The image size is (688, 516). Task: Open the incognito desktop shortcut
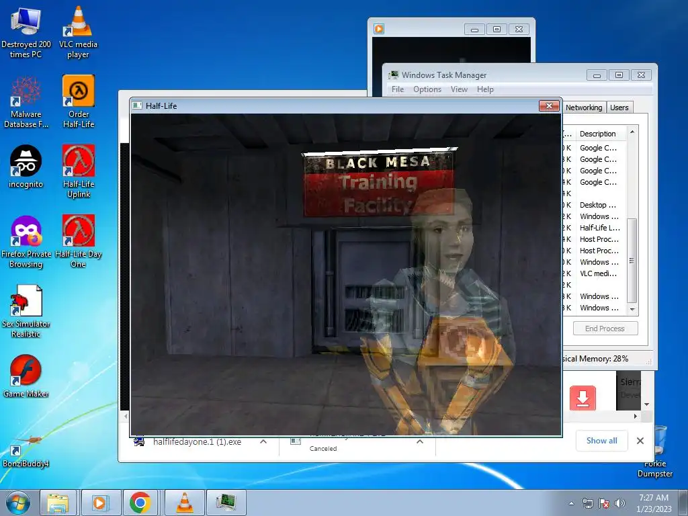26,167
